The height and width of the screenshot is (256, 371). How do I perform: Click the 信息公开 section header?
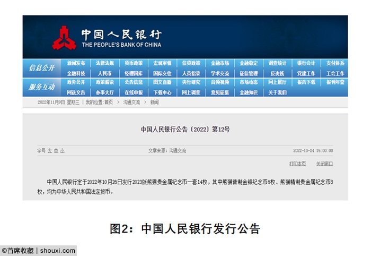coord(42,69)
